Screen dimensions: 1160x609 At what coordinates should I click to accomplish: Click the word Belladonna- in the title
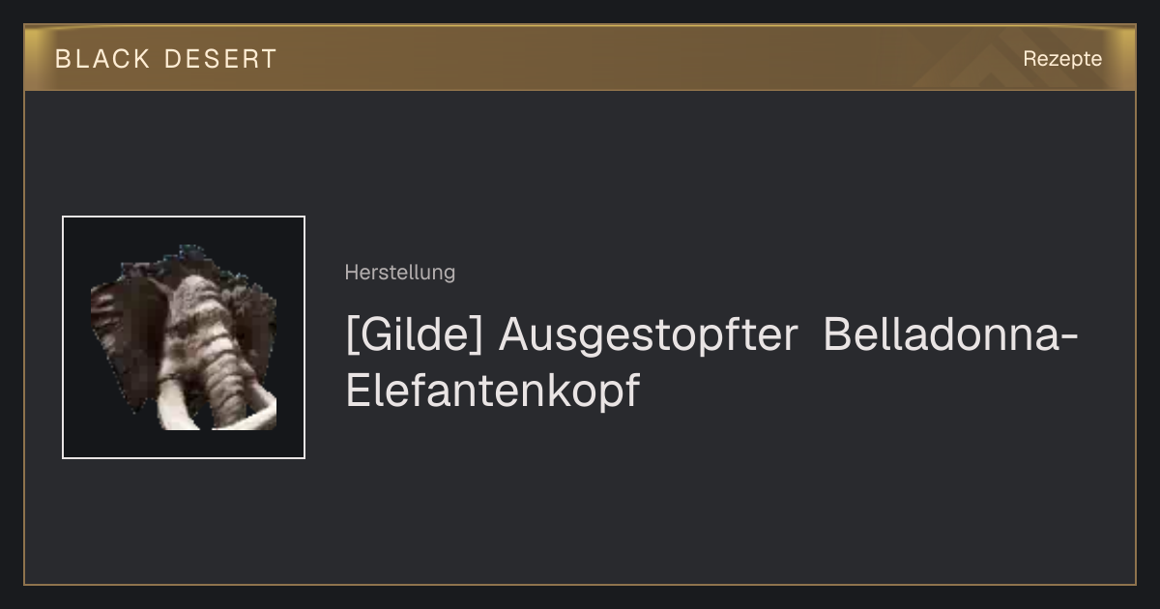[x=951, y=335]
